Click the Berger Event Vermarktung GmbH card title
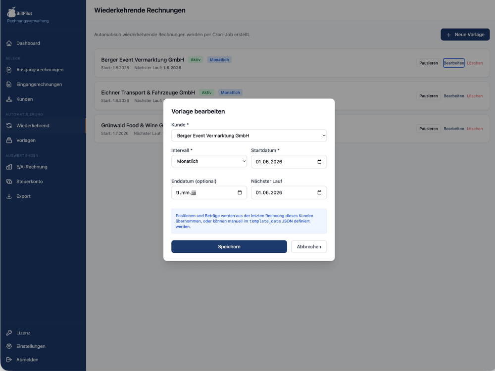Image resolution: width=495 pixels, height=371 pixels. click(x=143, y=60)
